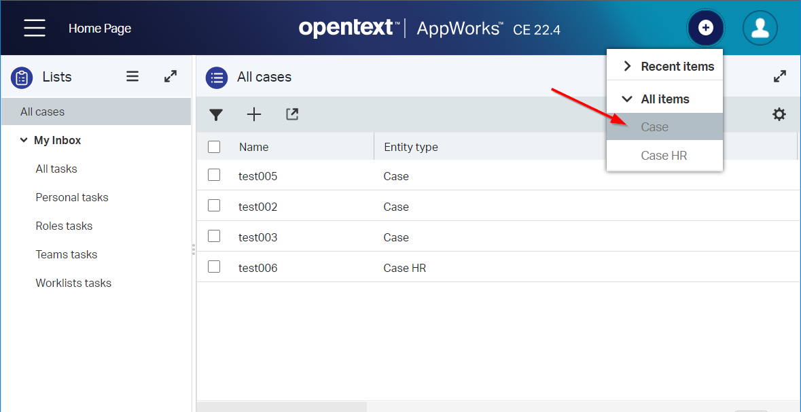Viewport: 801px width, 412px height.
Task: Open the hamburger main menu
Action: coord(35,28)
